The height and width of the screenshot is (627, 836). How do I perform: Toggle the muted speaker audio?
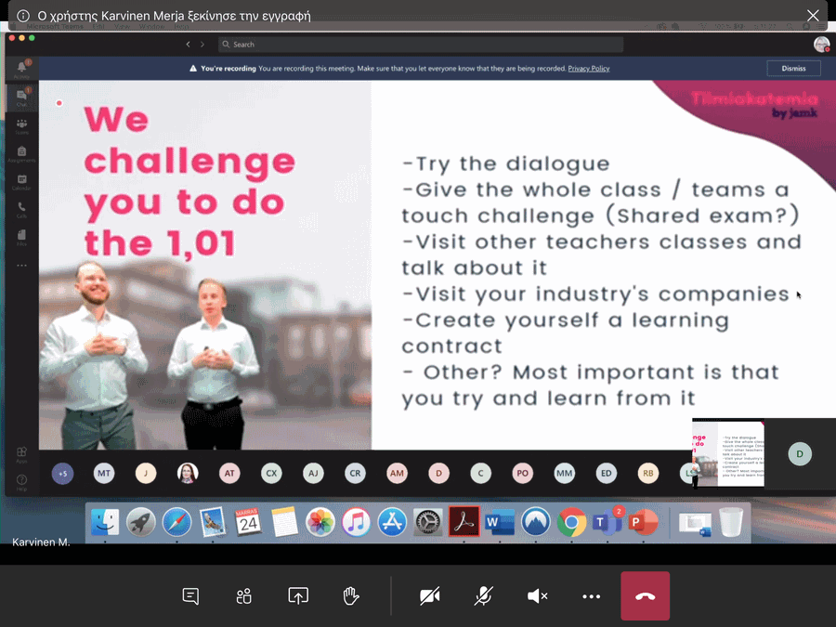(537, 596)
